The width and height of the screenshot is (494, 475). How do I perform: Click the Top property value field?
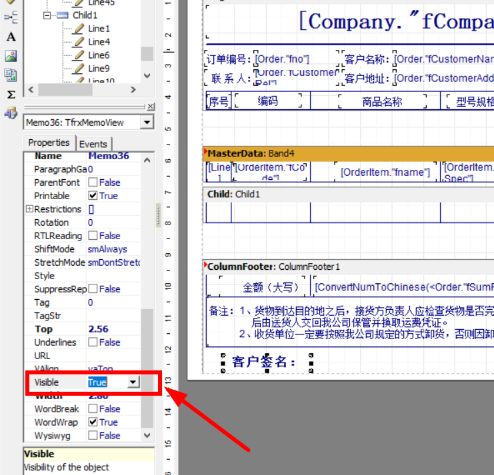click(x=113, y=329)
